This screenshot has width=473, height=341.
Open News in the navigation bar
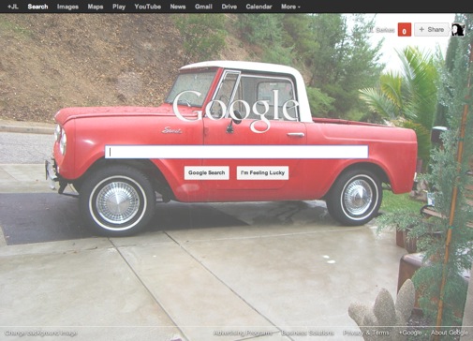(178, 7)
